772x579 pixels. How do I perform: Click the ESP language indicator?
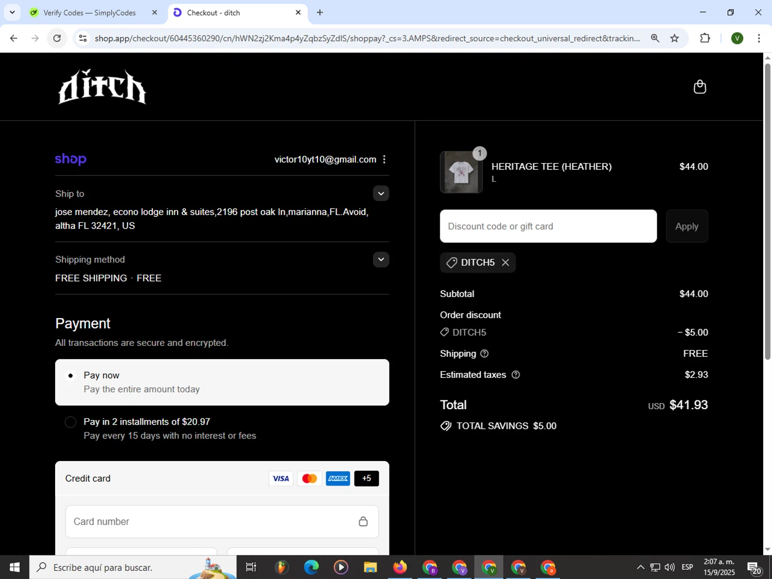(x=687, y=567)
